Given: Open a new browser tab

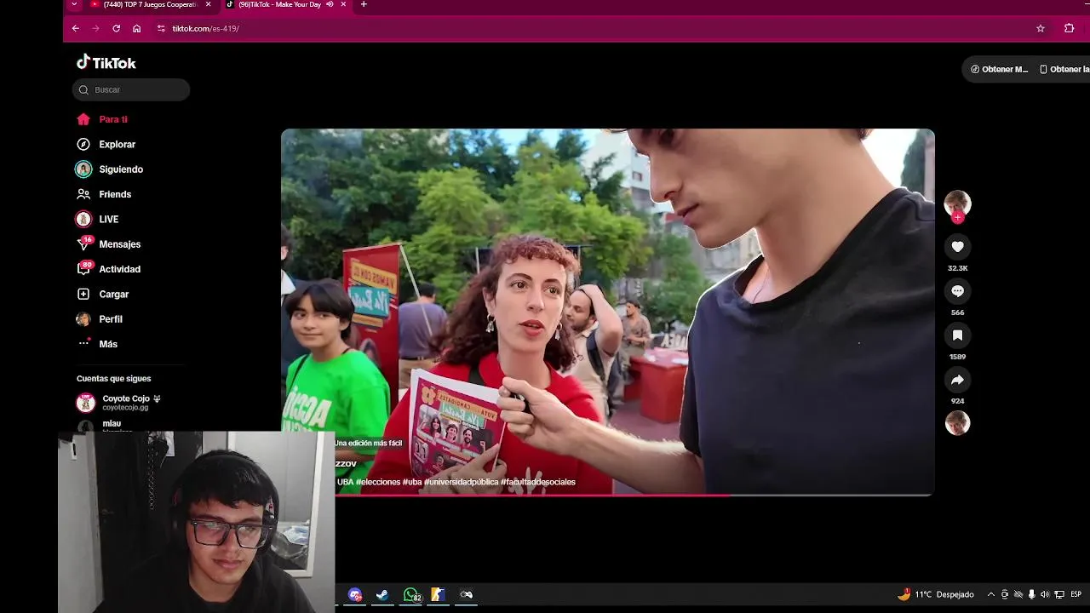Looking at the screenshot, I should [364, 4].
